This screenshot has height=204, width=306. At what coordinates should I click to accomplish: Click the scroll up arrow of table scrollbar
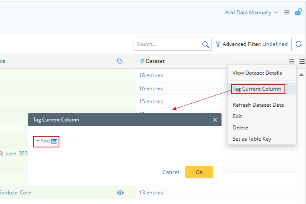[x=301, y=75]
